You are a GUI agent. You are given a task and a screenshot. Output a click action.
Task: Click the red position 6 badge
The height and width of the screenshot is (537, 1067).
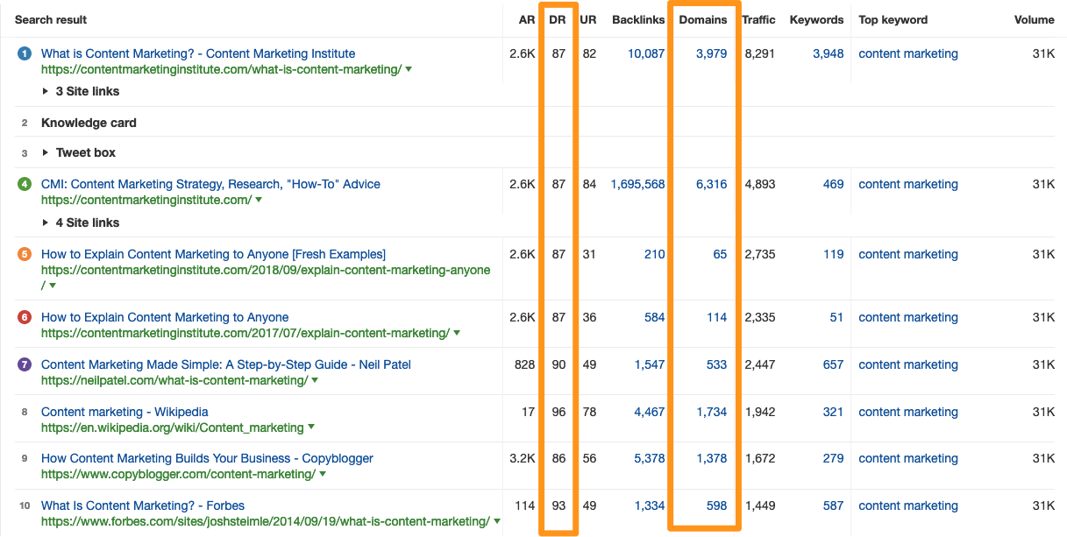tap(24, 317)
